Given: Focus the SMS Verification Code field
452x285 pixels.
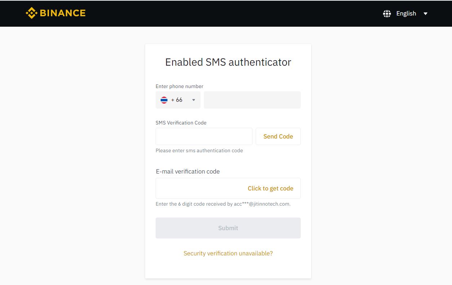Looking at the screenshot, I should click(x=204, y=136).
